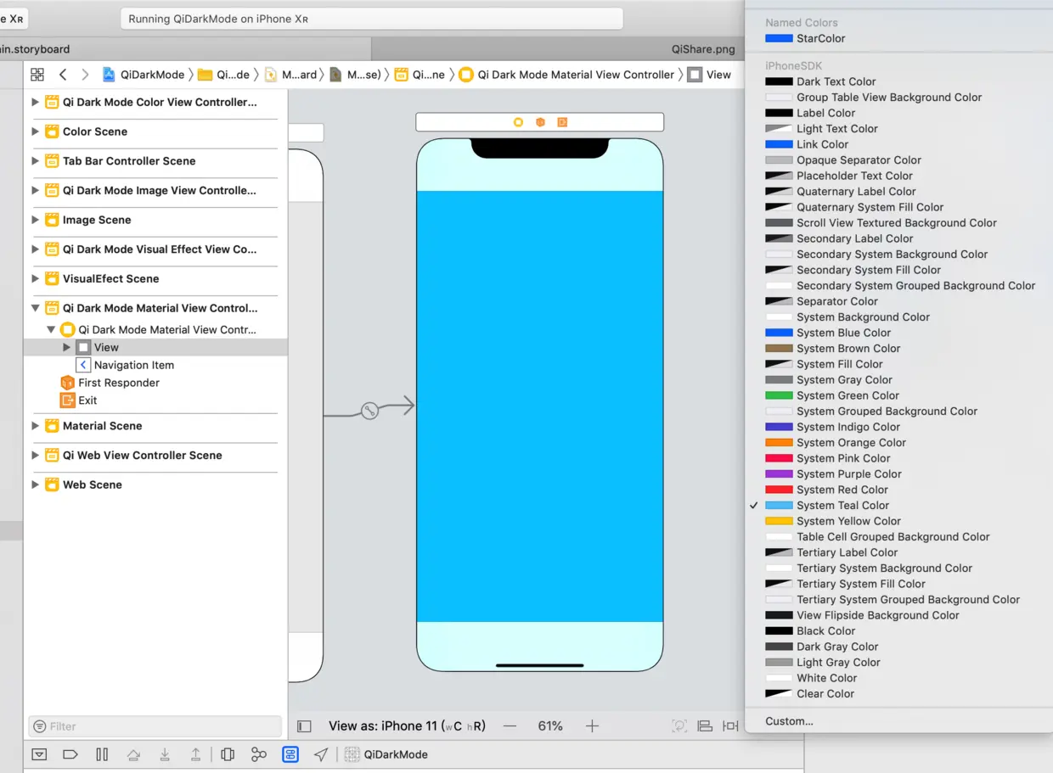Click the QiDarkMode project icon in breadcrumb
Screen dimensions: 1053x773
point(109,75)
